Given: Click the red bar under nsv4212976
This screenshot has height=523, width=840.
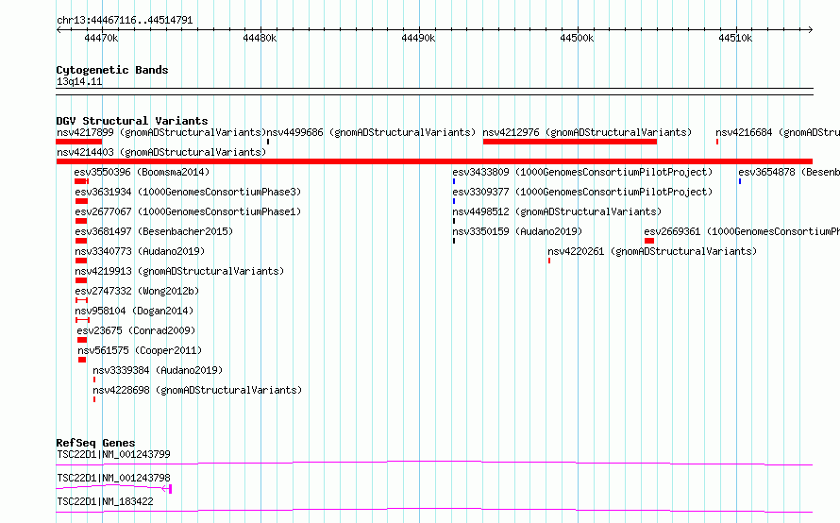Looking at the screenshot, I should 570,142.
